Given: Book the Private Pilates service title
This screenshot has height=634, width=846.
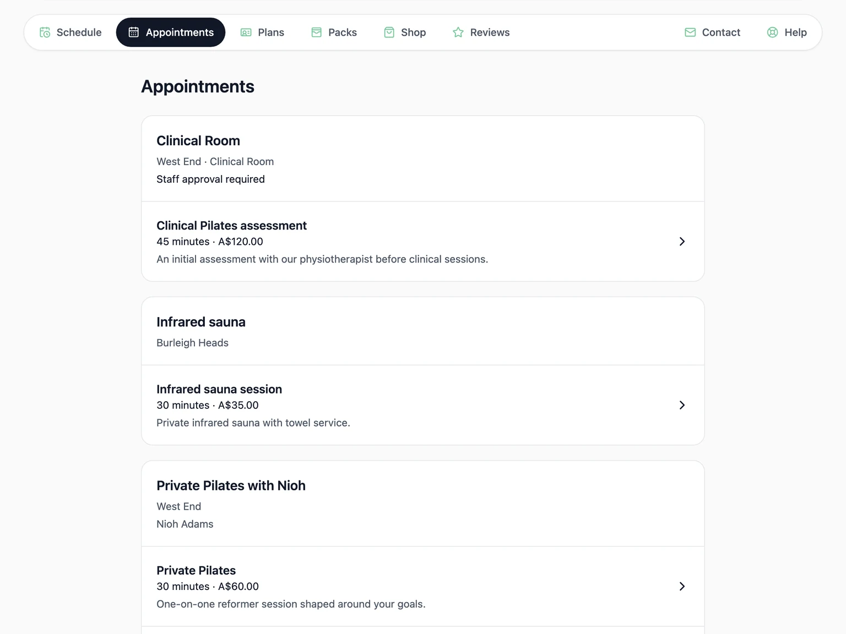Looking at the screenshot, I should 196,570.
